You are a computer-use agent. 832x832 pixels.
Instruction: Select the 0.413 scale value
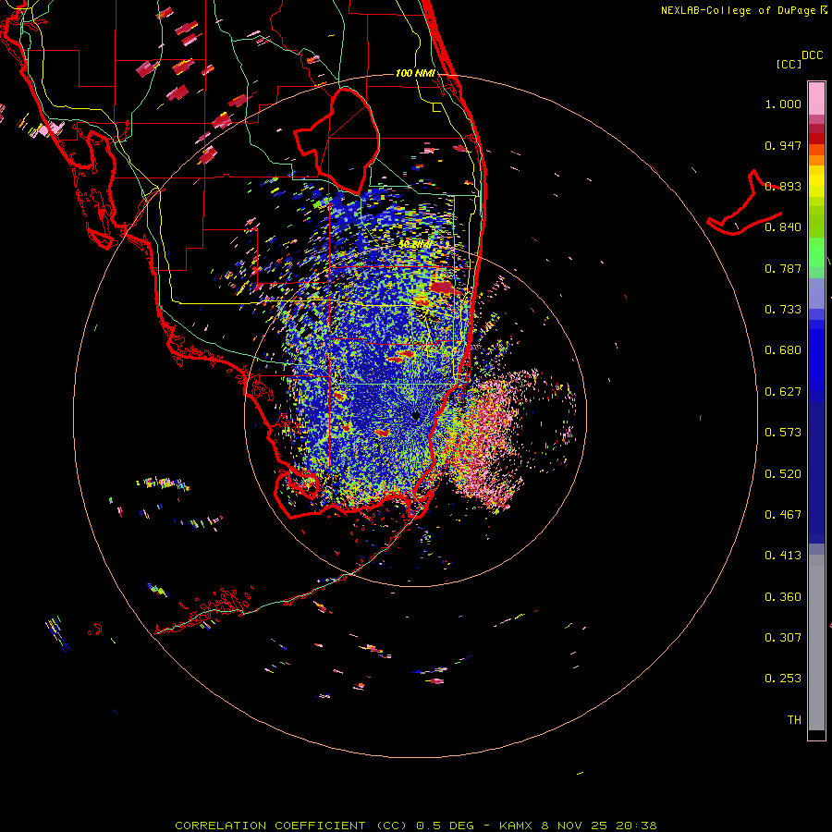[x=783, y=556]
